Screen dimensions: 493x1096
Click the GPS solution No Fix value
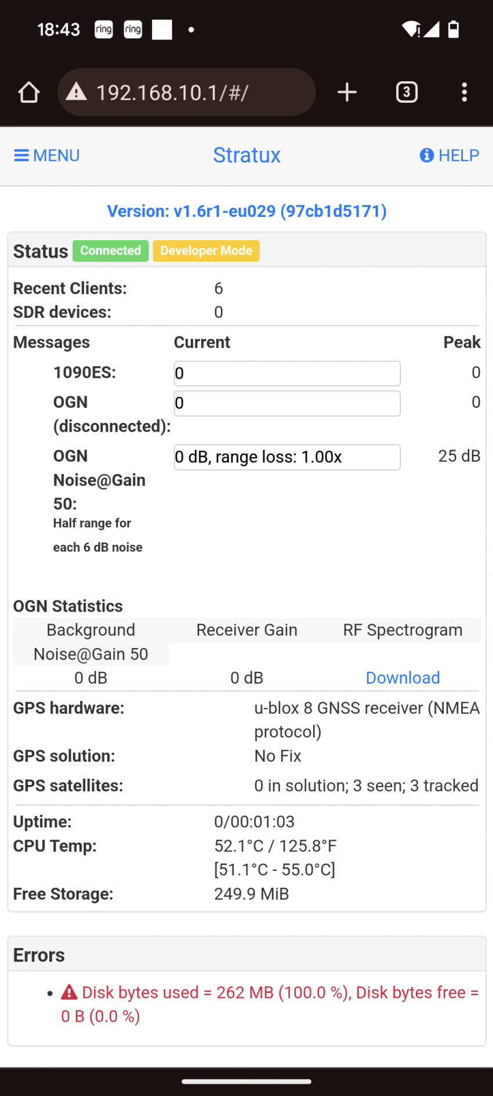[x=278, y=756]
